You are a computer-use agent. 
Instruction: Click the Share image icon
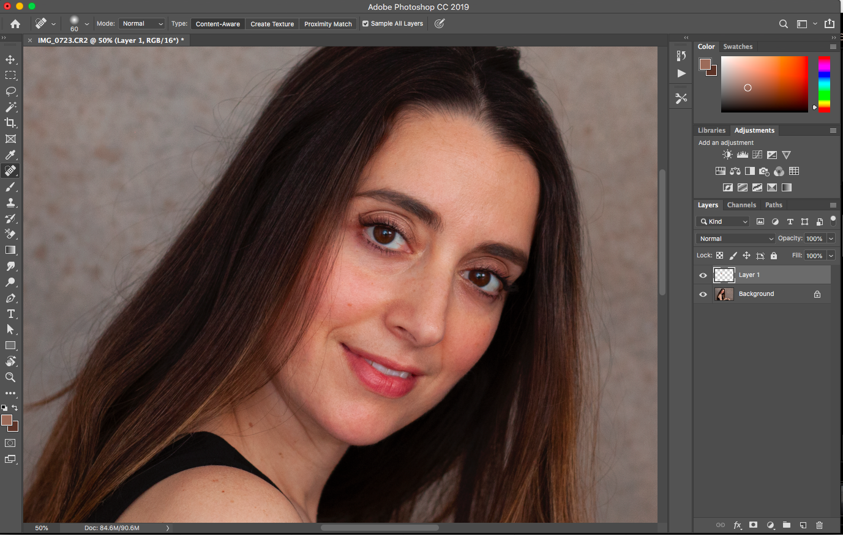coord(830,24)
